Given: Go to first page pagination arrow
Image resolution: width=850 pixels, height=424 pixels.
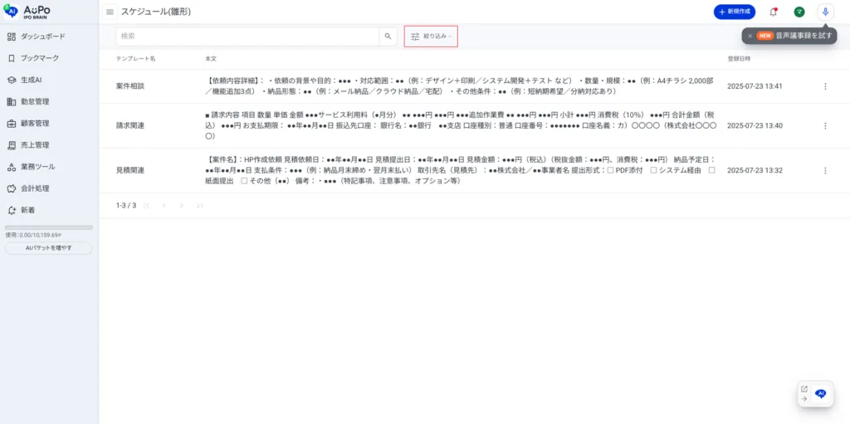Looking at the screenshot, I should pos(147,206).
